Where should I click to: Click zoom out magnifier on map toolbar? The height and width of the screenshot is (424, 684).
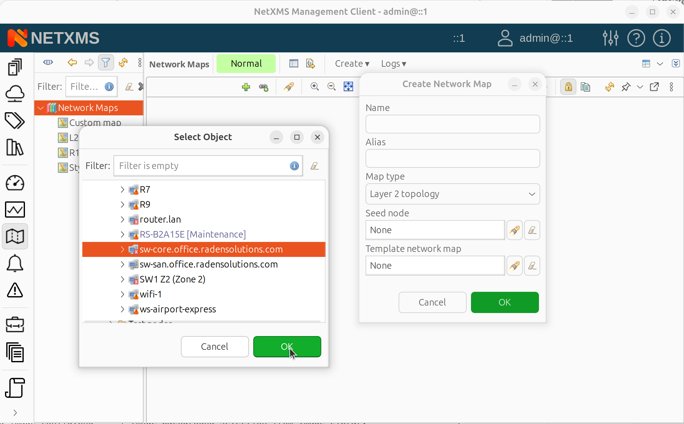332,87
